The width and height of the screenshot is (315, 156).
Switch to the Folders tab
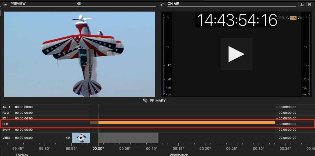pos(22,155)
